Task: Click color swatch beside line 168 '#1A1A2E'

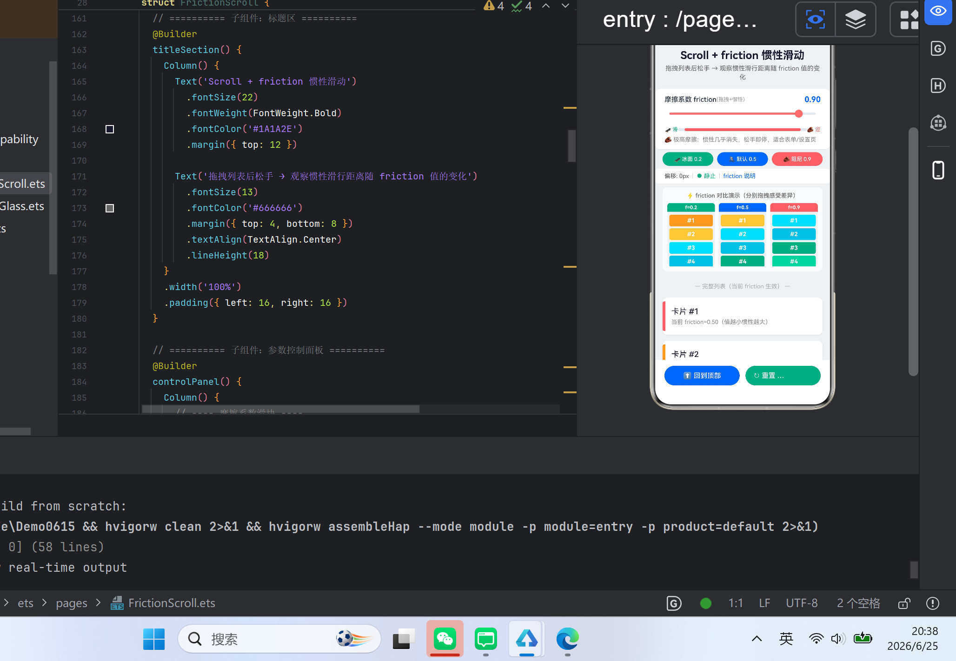Action: (110, 129)
